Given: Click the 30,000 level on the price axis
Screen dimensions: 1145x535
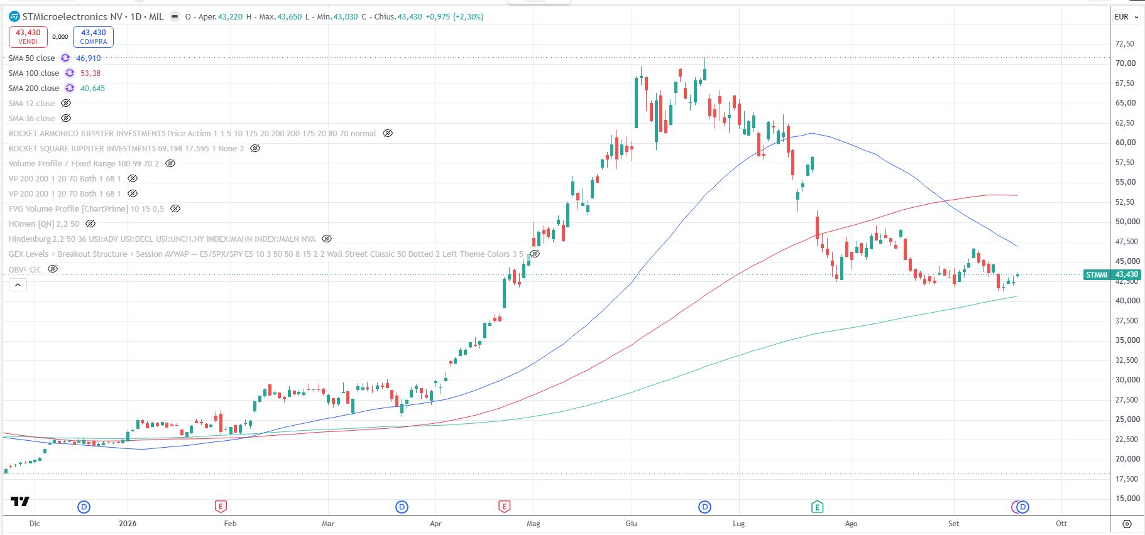Looking at the screenshot, I should tap(1127, 380).
